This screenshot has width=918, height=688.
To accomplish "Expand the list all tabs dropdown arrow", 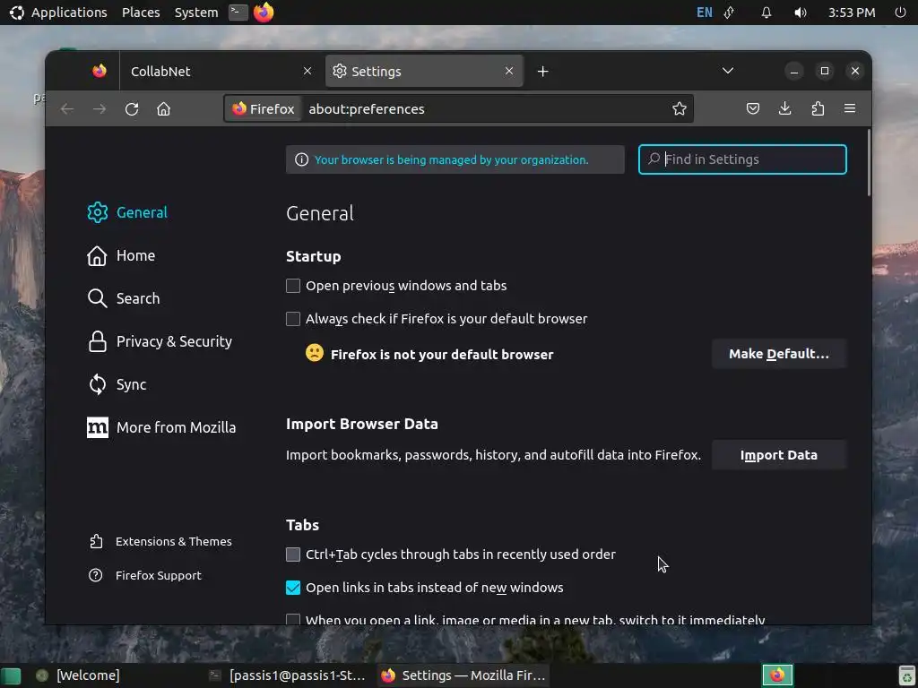I will point(728,71).
